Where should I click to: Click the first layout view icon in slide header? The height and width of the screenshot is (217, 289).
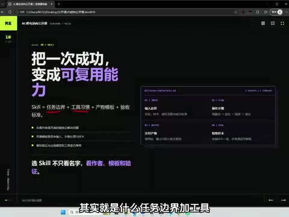263,24
